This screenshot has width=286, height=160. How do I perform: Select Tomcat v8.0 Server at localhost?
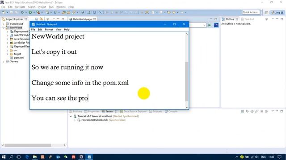coord(94,116)
